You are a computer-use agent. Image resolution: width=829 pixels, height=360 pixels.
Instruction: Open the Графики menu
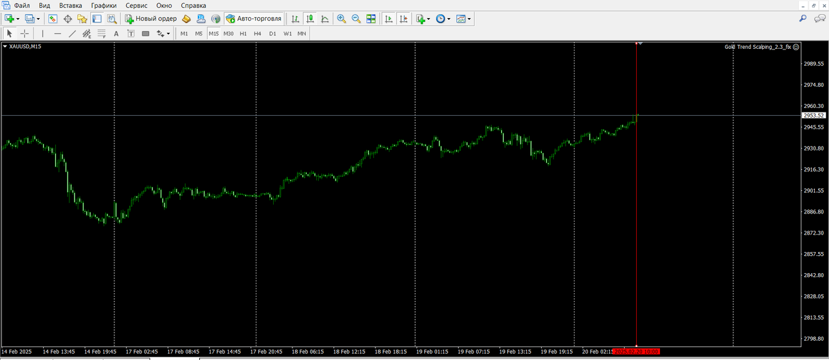pyautogui.click(x=104, y=5)
